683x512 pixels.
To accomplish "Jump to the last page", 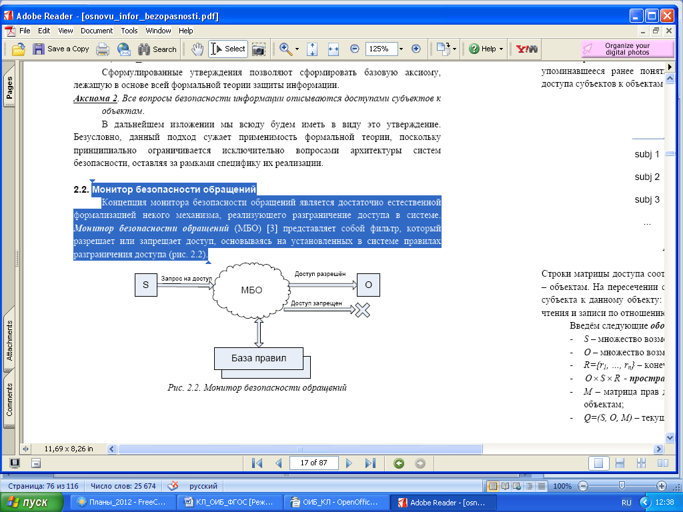I will point(370,463).
